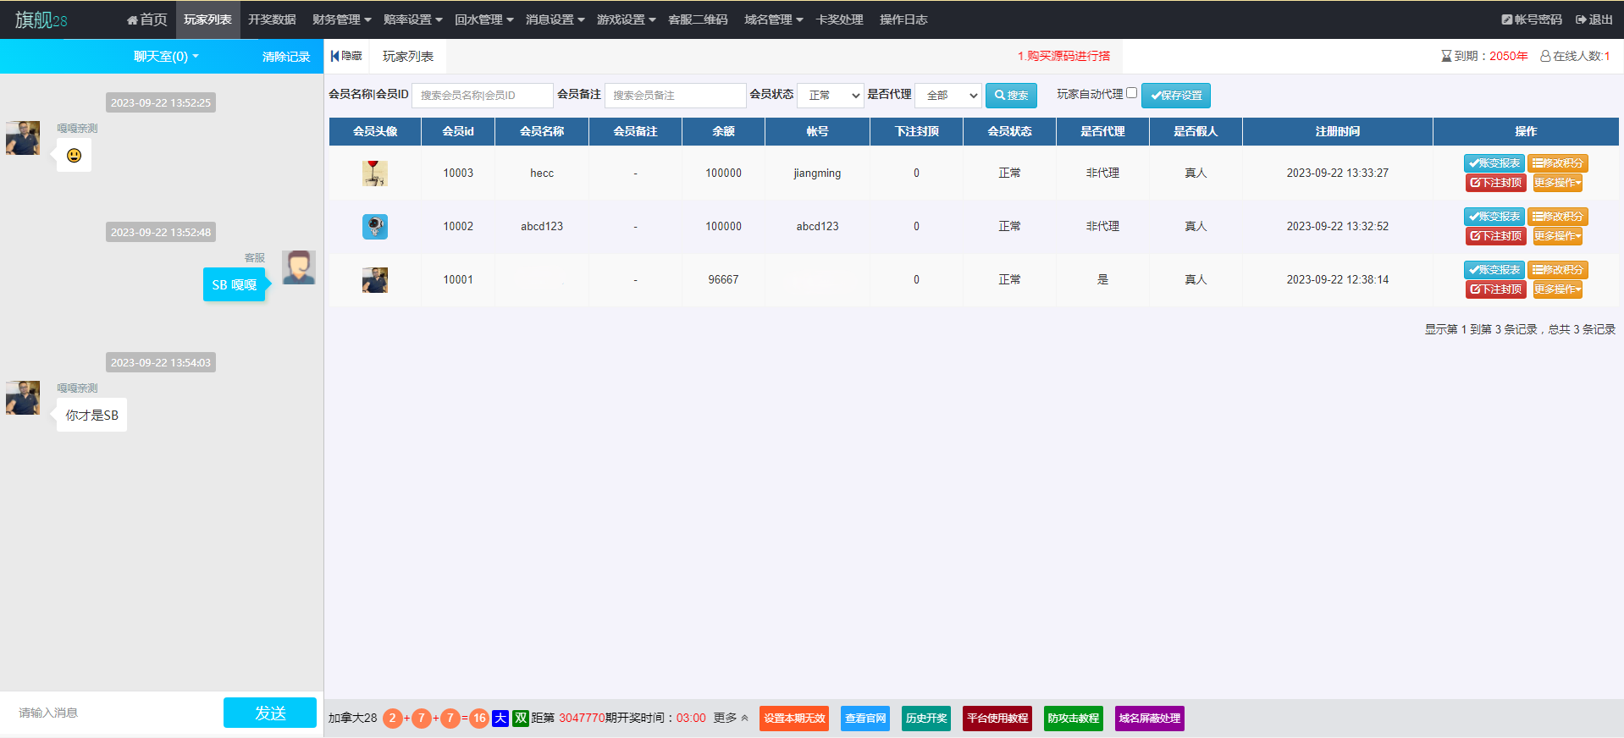Click the home icon in navbar
This screenshot has height=738, width=1624.
132,19
